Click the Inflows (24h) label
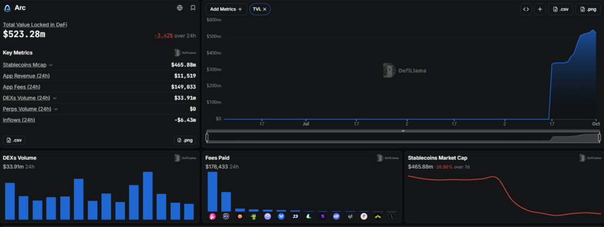The image size is (604, 227). tap(19, 120)
